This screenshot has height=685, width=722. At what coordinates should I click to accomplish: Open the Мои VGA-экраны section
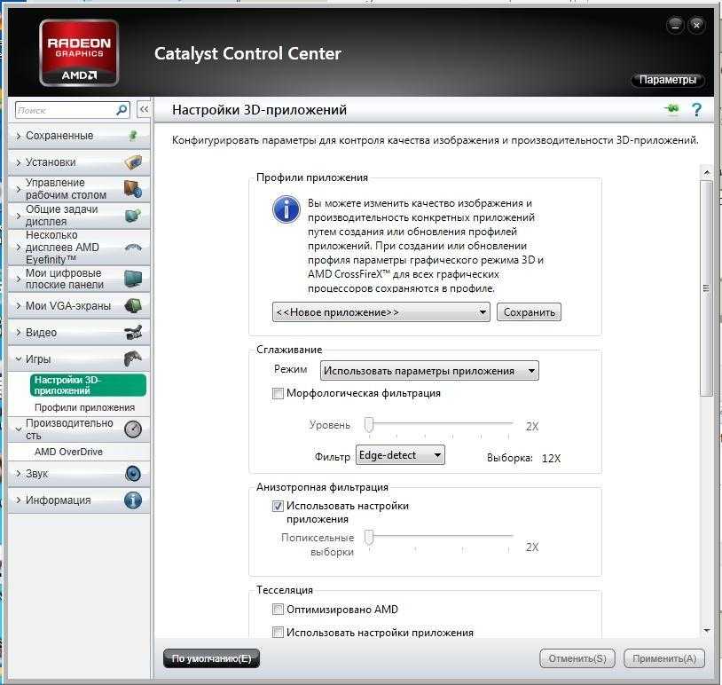coord(79,306)
